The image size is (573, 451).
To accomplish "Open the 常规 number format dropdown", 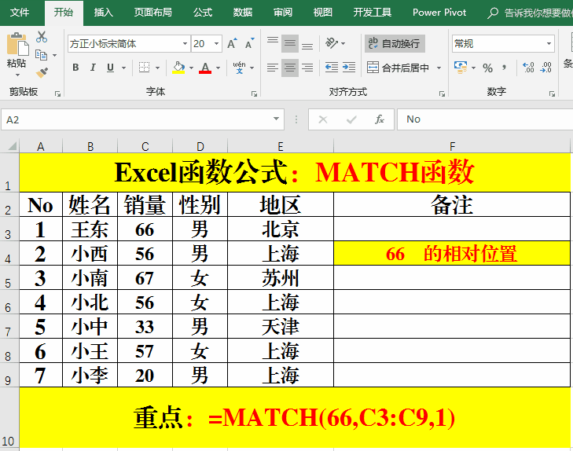I will tap(549, 44).
